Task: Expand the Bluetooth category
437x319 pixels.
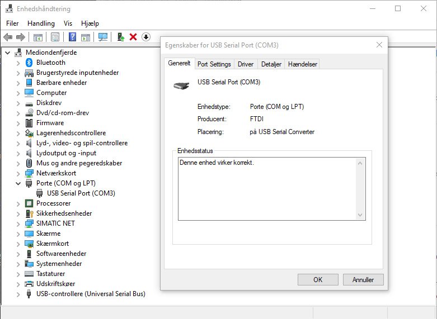Action: (x=18, y=63)
